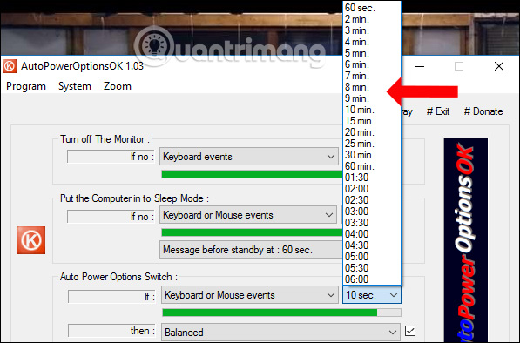Viewport: 520px width, 343px height.
Task: Open the Zoom menu
Action: click(x=118, y=86)
